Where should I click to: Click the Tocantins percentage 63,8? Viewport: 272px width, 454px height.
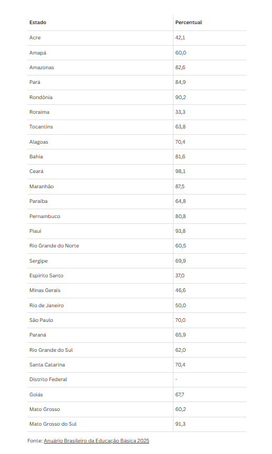tap(180, 127)
